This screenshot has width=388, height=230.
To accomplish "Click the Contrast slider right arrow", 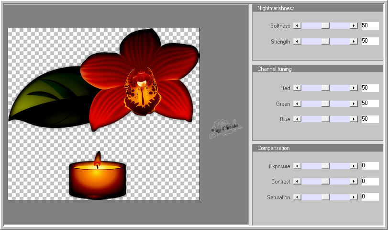I will point(354,182).
